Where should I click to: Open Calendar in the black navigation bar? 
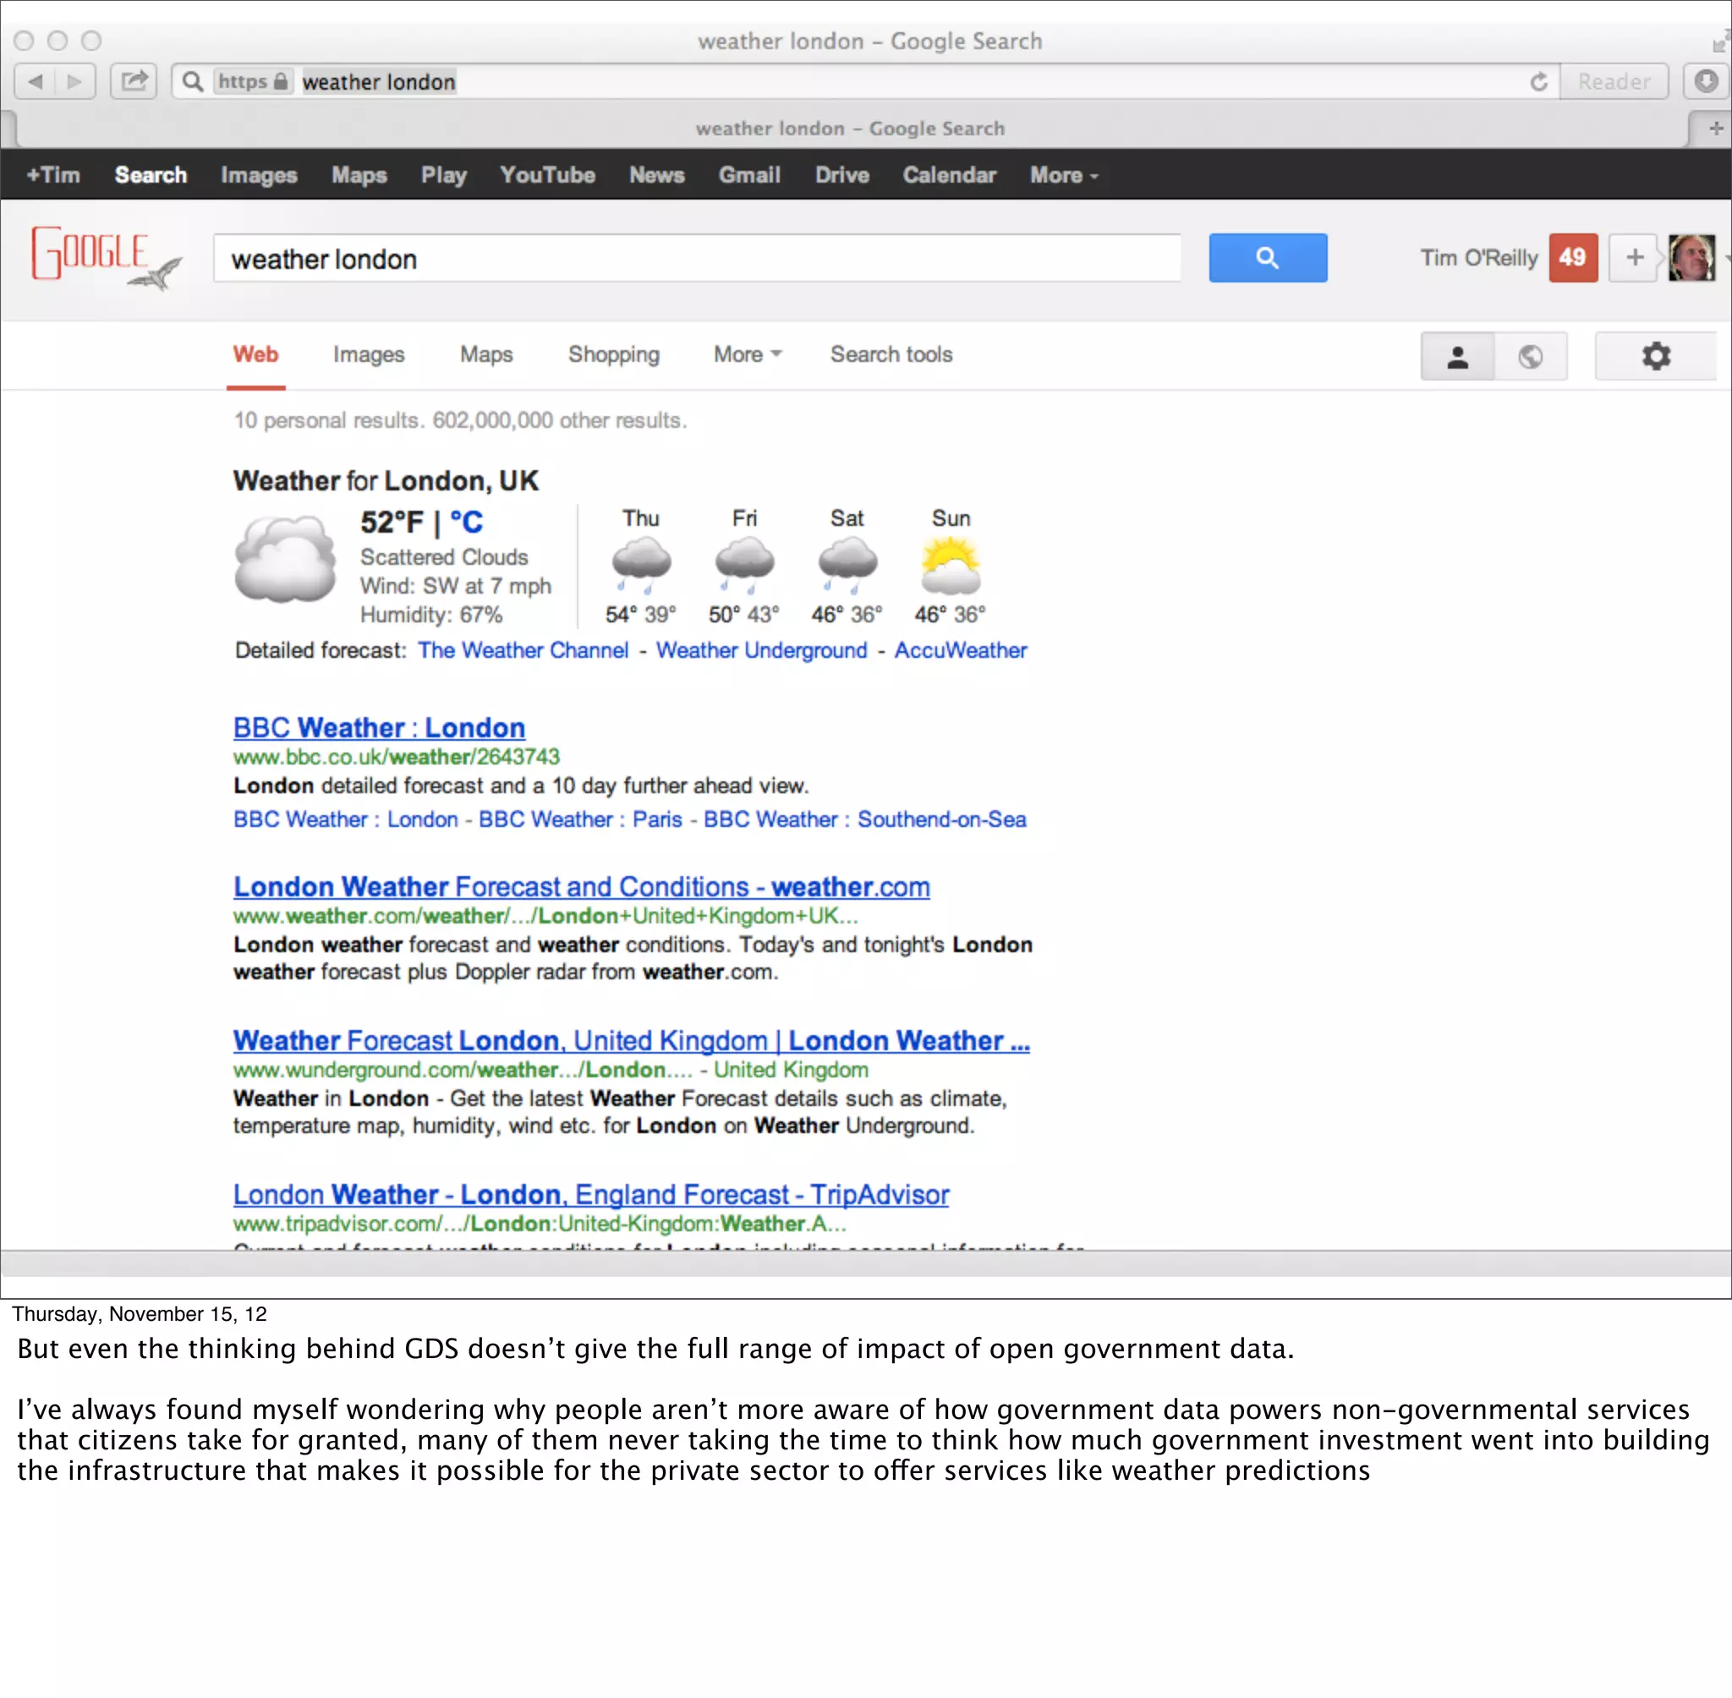[x=949, y=175]
